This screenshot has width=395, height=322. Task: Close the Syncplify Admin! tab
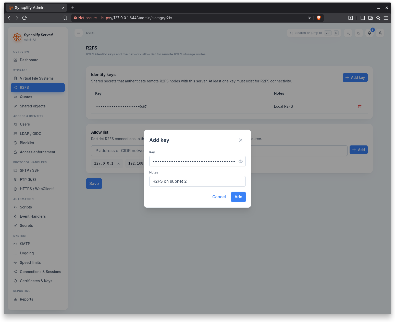pyautogui.click(x=63, y=8)
